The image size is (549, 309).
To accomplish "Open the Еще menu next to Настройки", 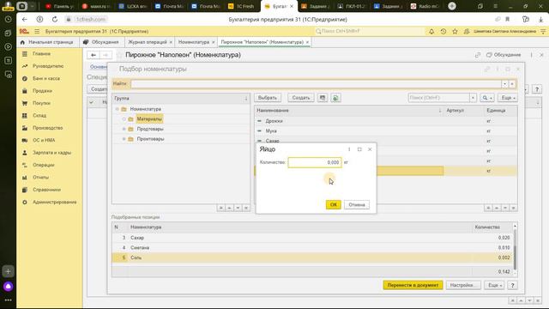I will coord(494,285).
